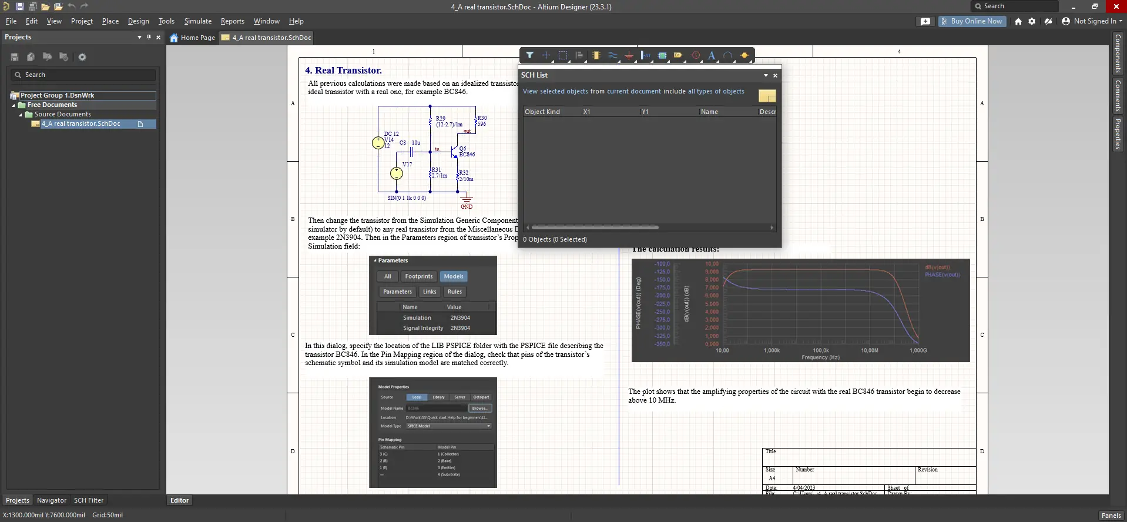Screen dimensions: 1127x522
Task: Click the add comment speech bubble icon
Action: coord(925,21)
